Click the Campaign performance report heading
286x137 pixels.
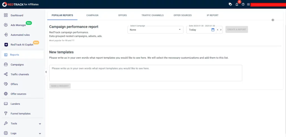click(x=74, y=27)
